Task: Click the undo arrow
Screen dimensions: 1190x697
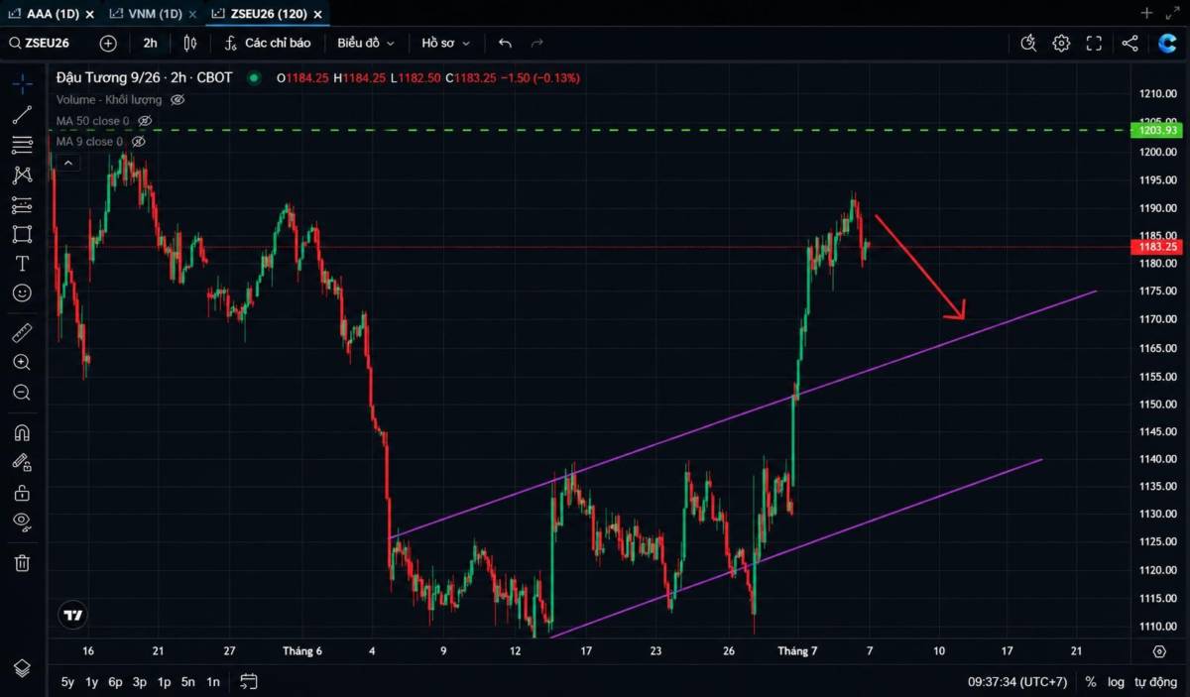Action: point(505,44)
